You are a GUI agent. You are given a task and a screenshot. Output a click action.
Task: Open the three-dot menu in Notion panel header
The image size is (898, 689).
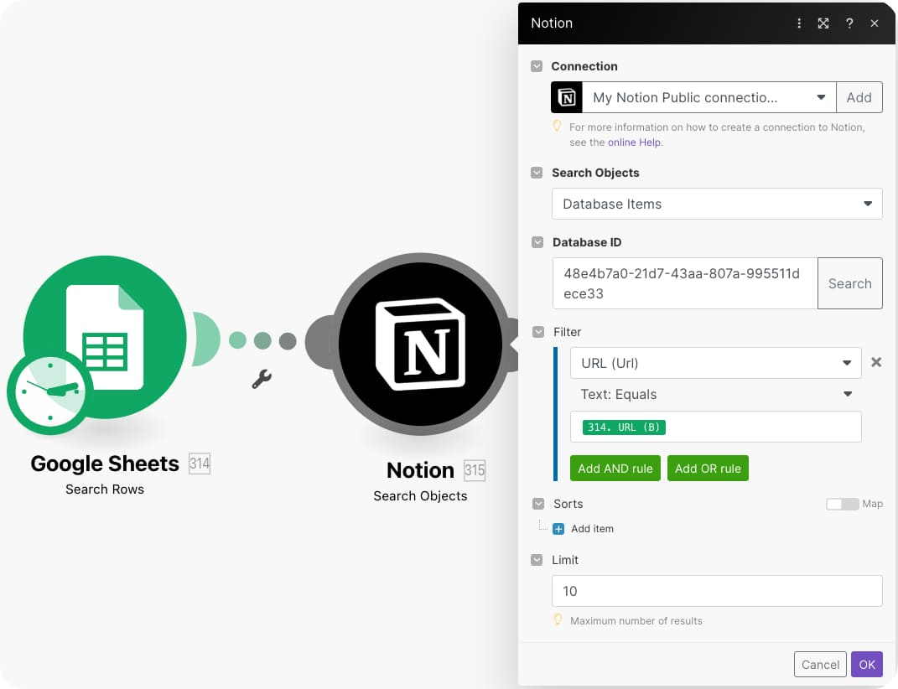(799, 23)
